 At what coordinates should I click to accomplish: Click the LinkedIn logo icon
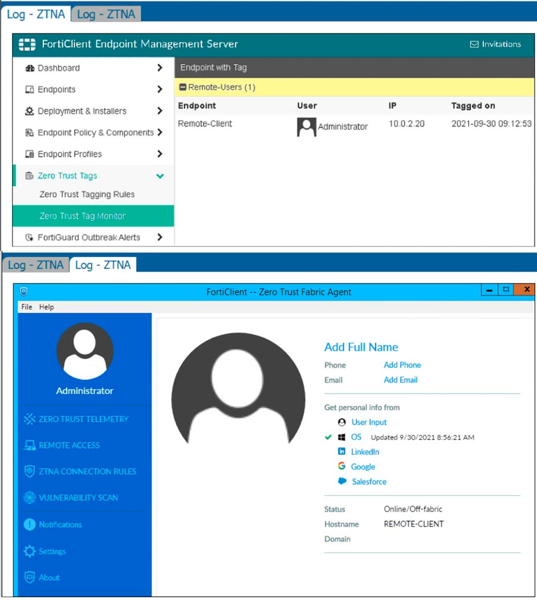point(342,451)
